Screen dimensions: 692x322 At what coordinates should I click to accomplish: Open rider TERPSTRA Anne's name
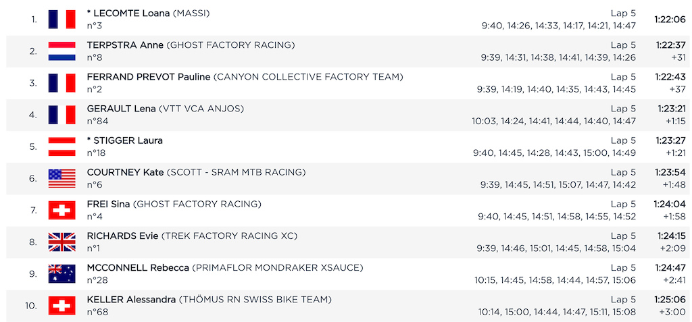(x=126, y=45)
